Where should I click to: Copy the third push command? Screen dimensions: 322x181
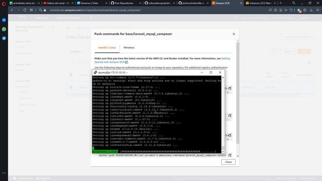(x=230, y=135)
